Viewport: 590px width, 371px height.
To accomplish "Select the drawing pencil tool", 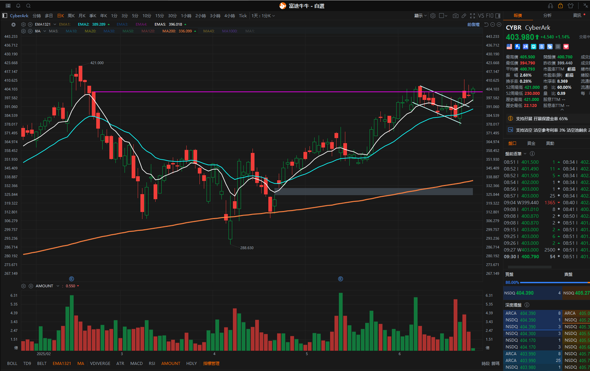I will pyautogui.click(x=464, y=16).
